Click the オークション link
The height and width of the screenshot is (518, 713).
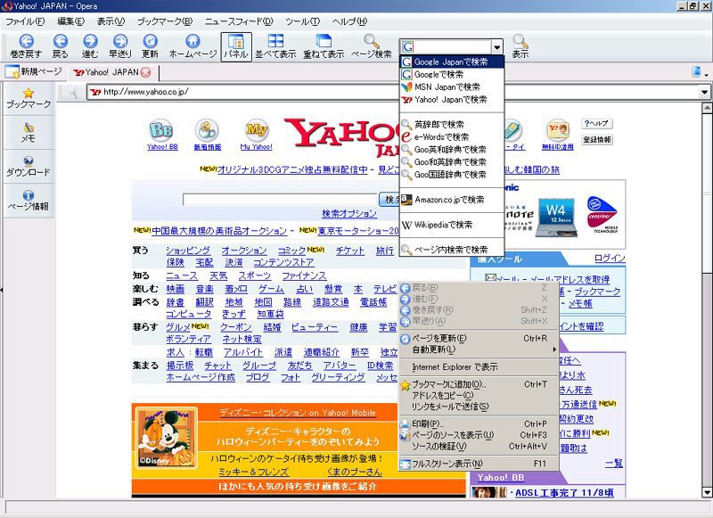(x=244, y=251)
